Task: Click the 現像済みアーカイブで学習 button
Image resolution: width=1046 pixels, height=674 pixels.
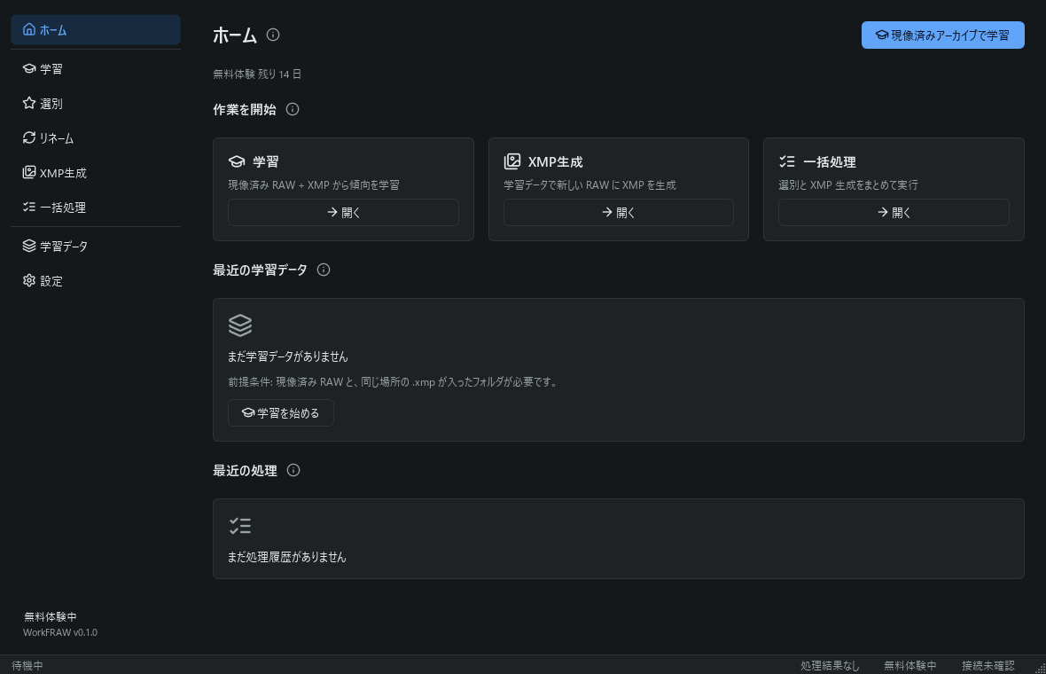Action: click(942, 35)
